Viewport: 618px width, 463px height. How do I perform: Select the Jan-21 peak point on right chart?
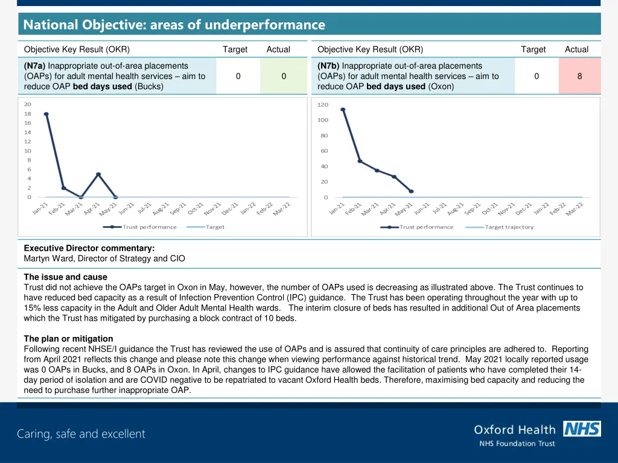(x=342, y=109)
